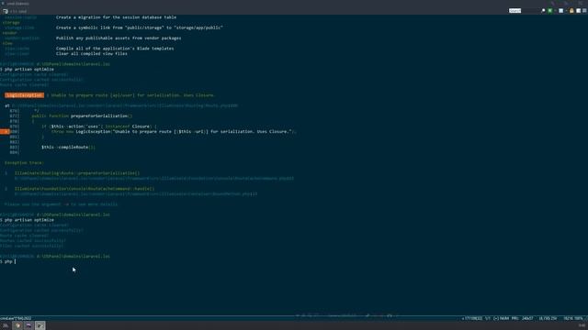
Task: Click the 100% zoom value in status bar
Action: (578, 318)
